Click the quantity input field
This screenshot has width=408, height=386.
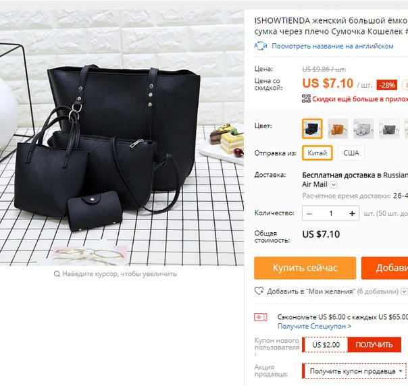tap(331, 214)
